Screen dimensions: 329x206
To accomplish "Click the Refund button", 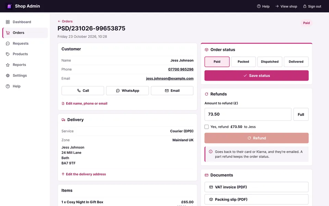I will [x=256, y=138].
